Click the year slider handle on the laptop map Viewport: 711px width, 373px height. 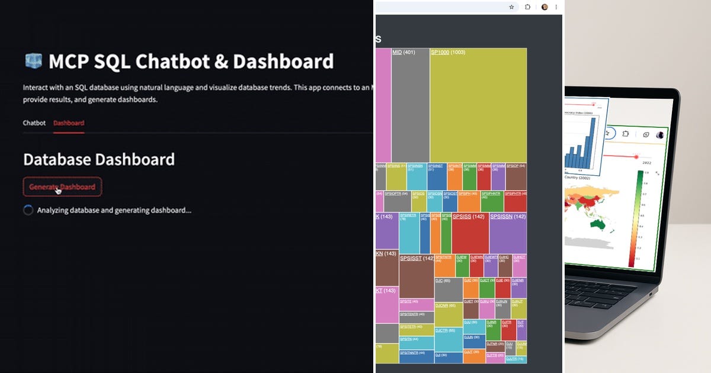click(x=636, y=157)
